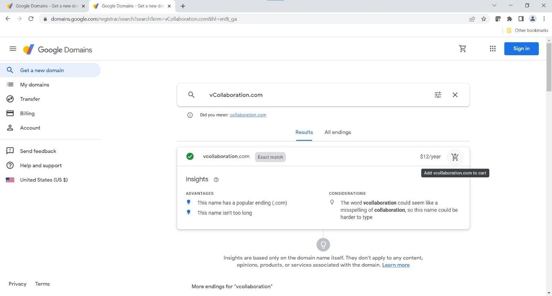
Task: Share this page icon in address bar
Action: coord(472,19)
